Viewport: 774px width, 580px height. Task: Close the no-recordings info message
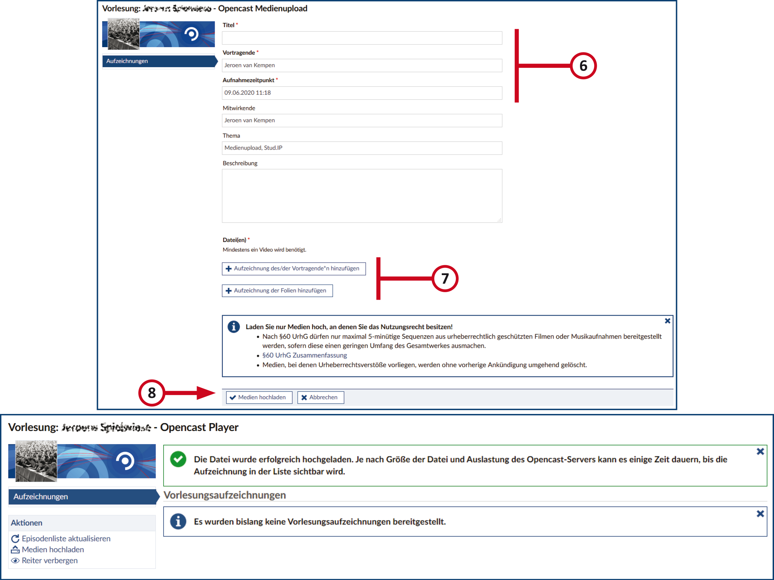tap(760, 514)
